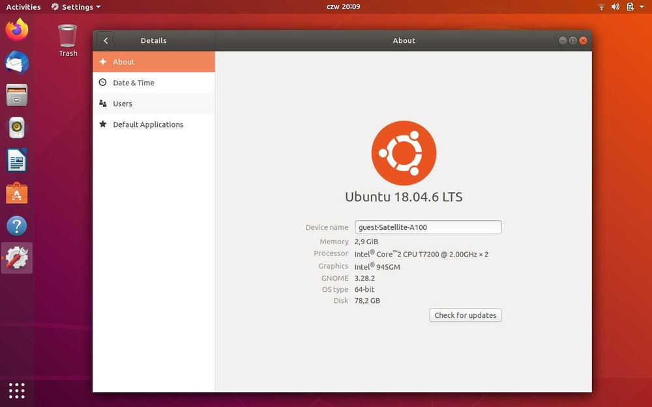
Task: Click the Settings gear and wrench dock icon
Action: click(x=17, y=258)
